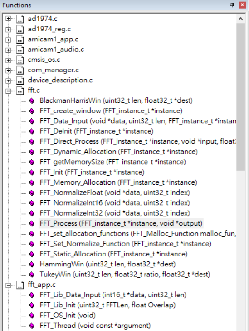The height and width of the screenshot is (331, 249).
Task: Select FFT_NormalizeInt32 function entry text
Action: pos(115,213)
